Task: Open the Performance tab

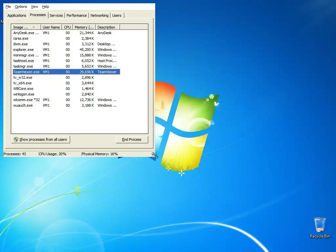Action: [76, 15]
